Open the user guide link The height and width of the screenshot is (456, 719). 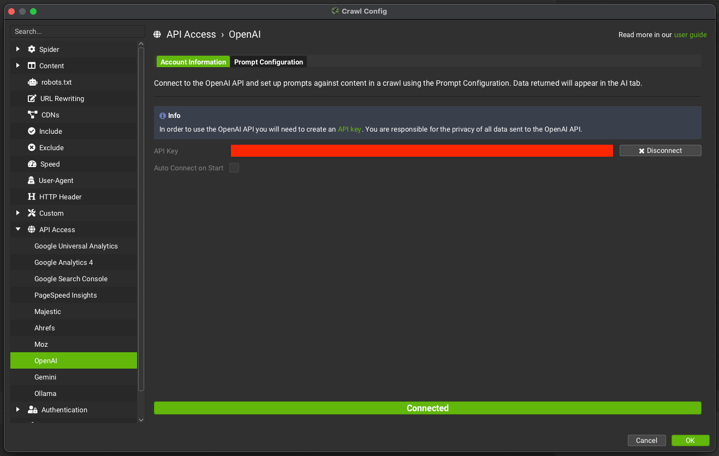point(690,34)
